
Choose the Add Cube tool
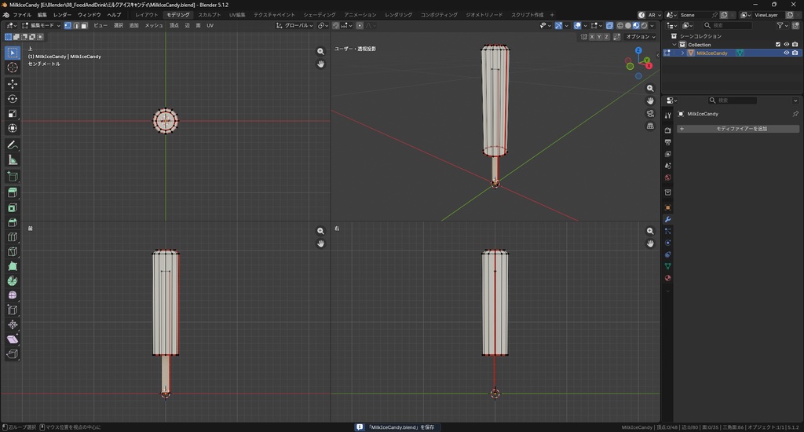pos(13,177)
